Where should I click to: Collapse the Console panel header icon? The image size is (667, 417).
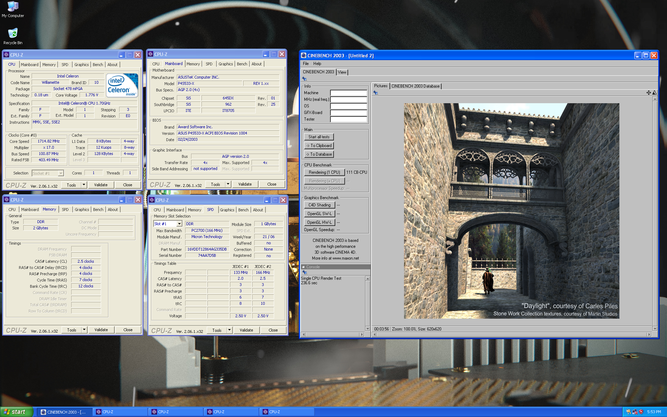(x=303, y=267)
